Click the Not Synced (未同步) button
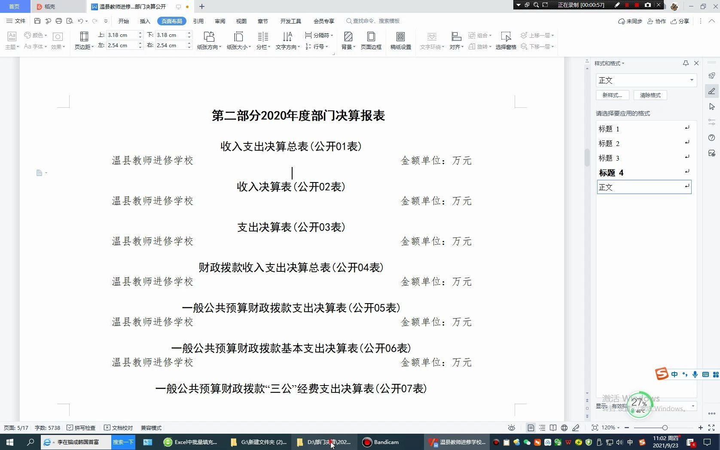Screen dimensions: 720x450 click(630, 21)
